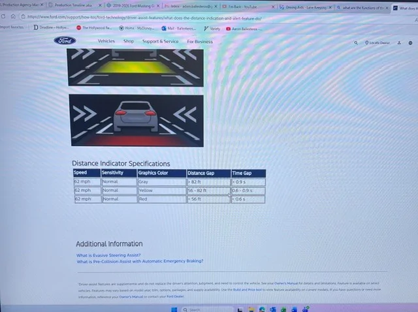Click the Speed column header
418x312 pixels.
pyautogui.click(x=87, y=173)
